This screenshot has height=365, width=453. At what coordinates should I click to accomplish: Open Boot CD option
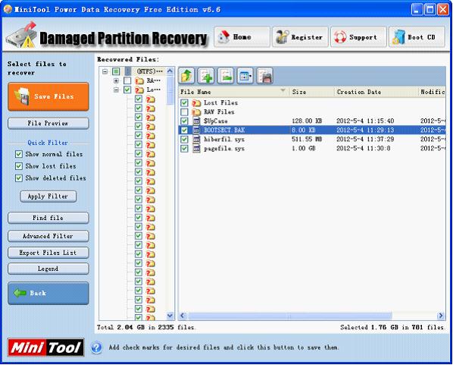(417, 37)
